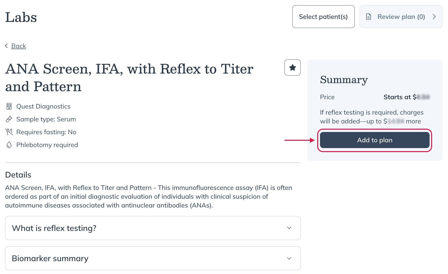This screenshot has height=274, width=448.
Task: Click the sample type test tube icon
Action: 9,119
